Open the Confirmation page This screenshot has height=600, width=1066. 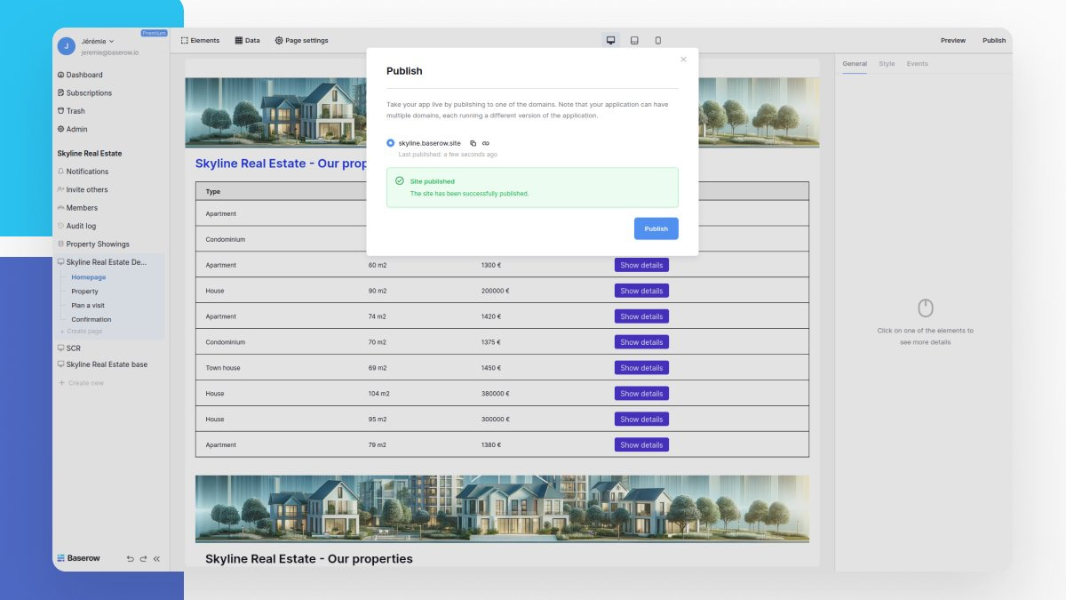tap(91, 319)
